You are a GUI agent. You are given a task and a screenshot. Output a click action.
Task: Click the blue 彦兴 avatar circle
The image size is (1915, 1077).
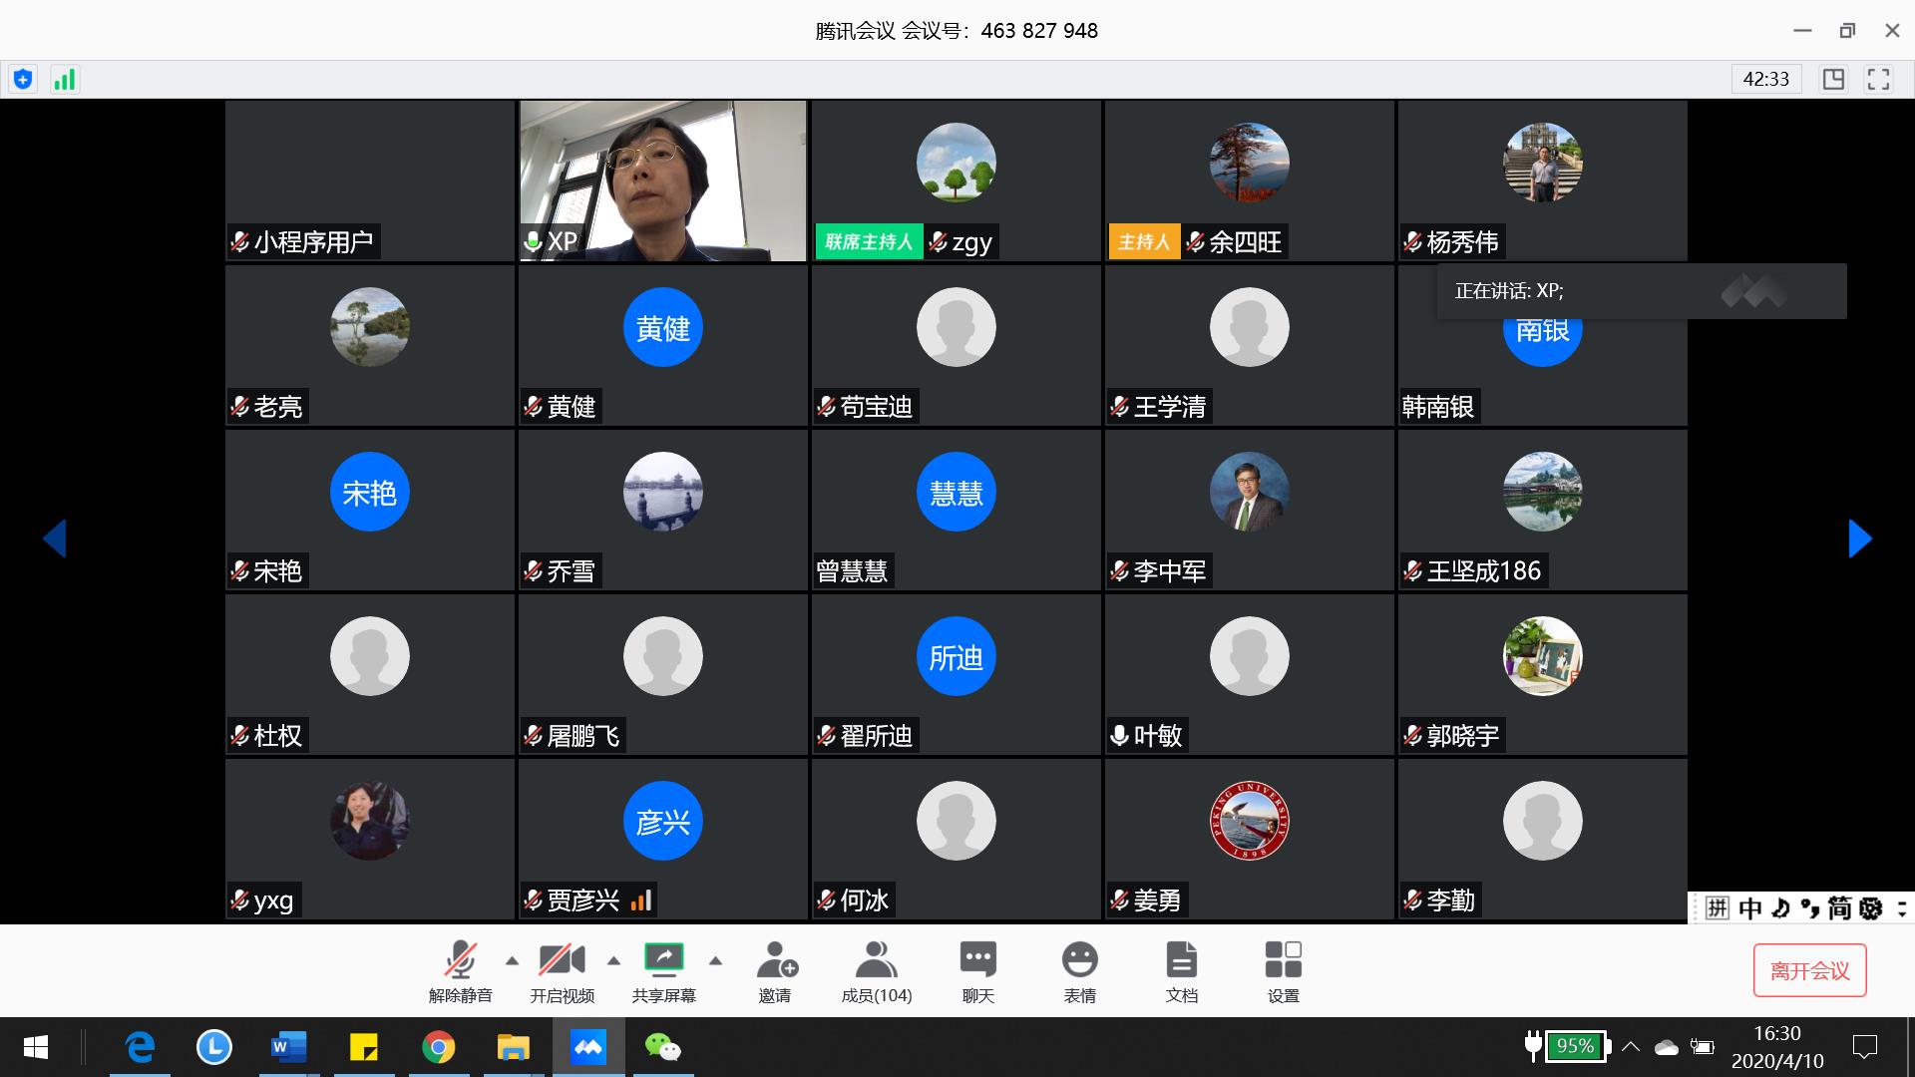[x=662, y=821]
